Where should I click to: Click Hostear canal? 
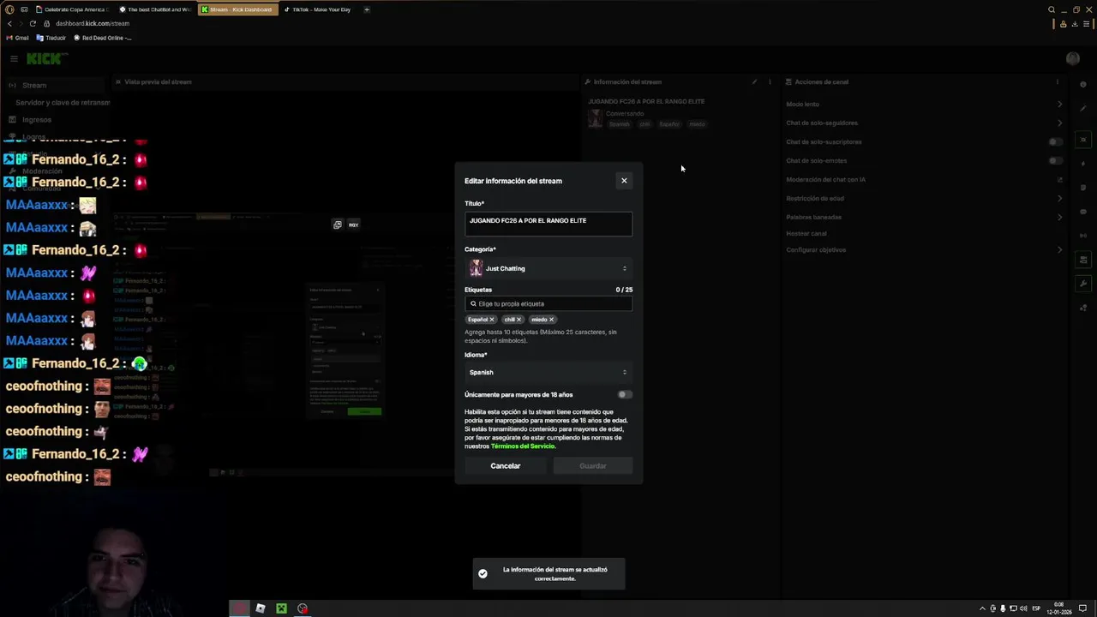806,234
